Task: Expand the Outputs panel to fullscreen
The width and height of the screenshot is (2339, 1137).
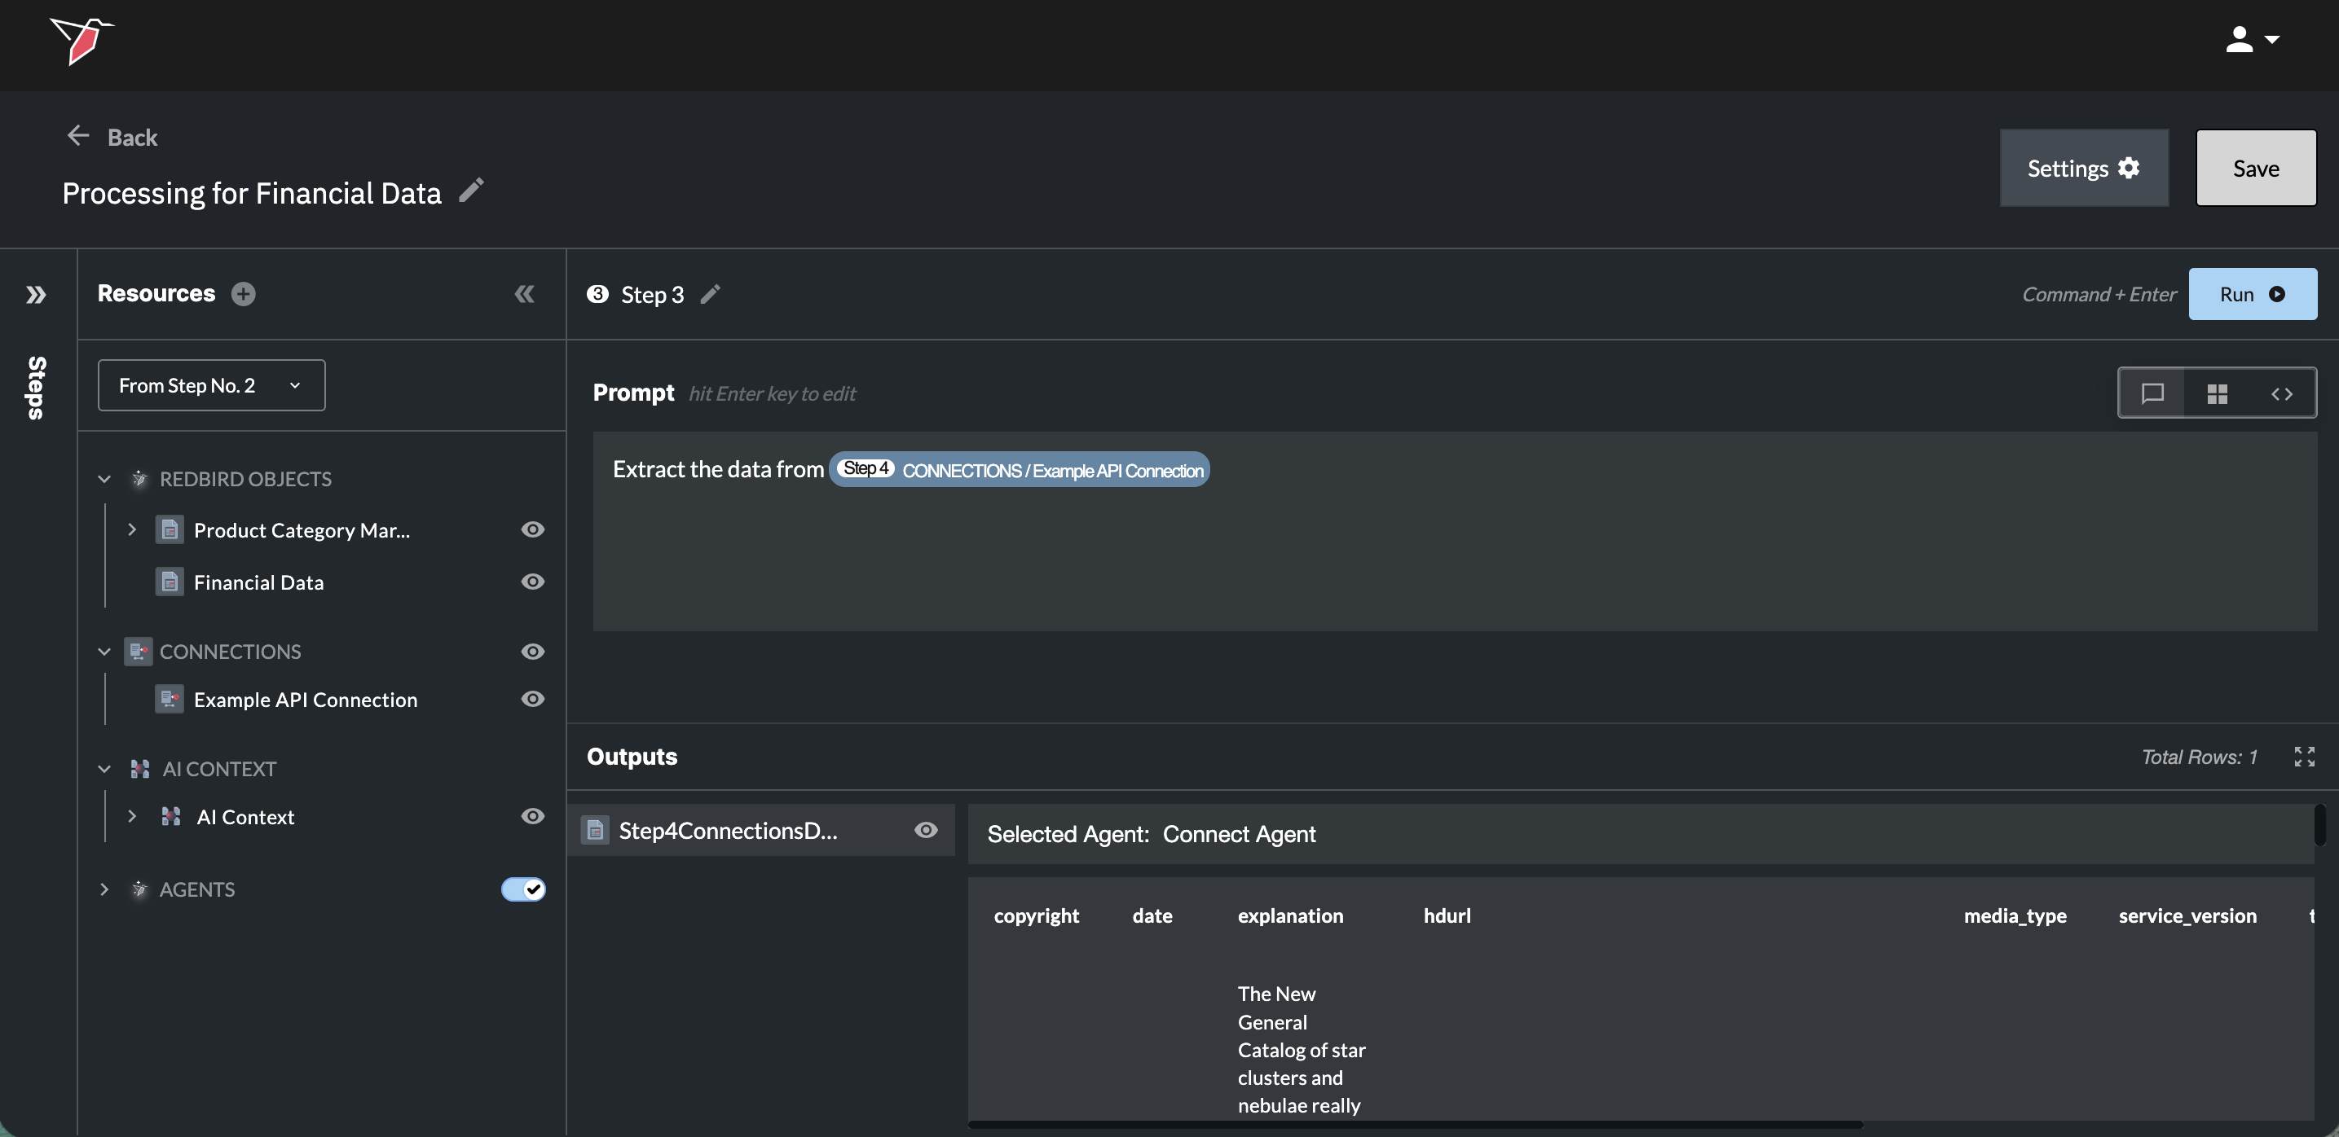Action: pos(2304,756)
